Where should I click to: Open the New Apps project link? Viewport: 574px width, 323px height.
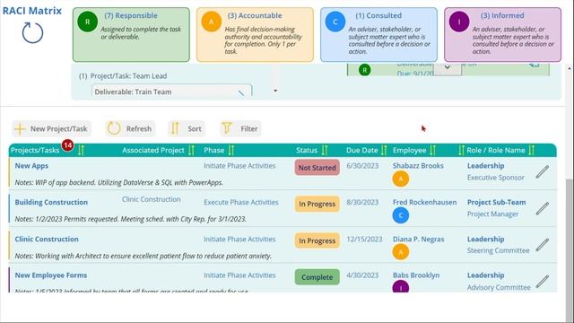pyautogui.click(x=31, y=165)
